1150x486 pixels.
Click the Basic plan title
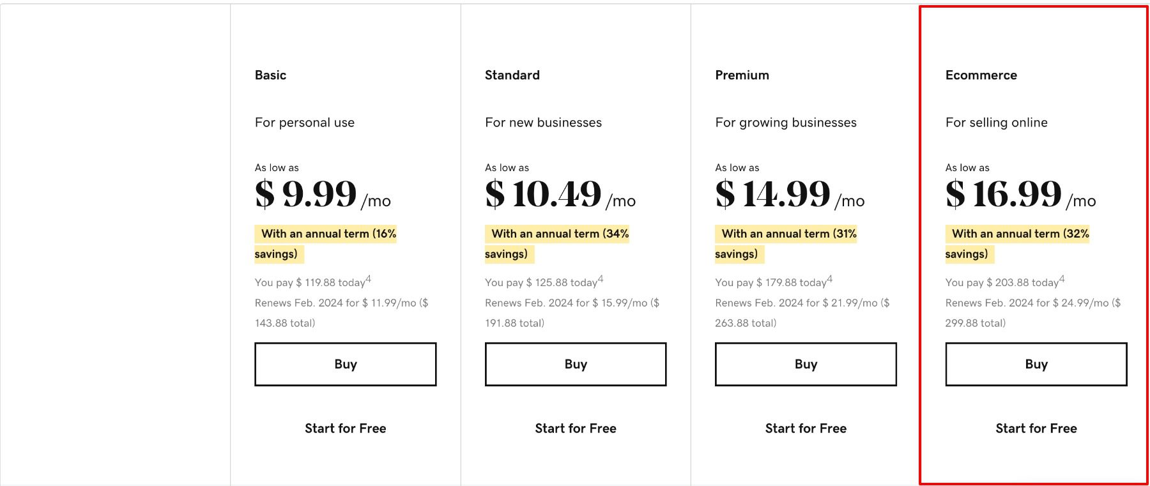[270, 75]
